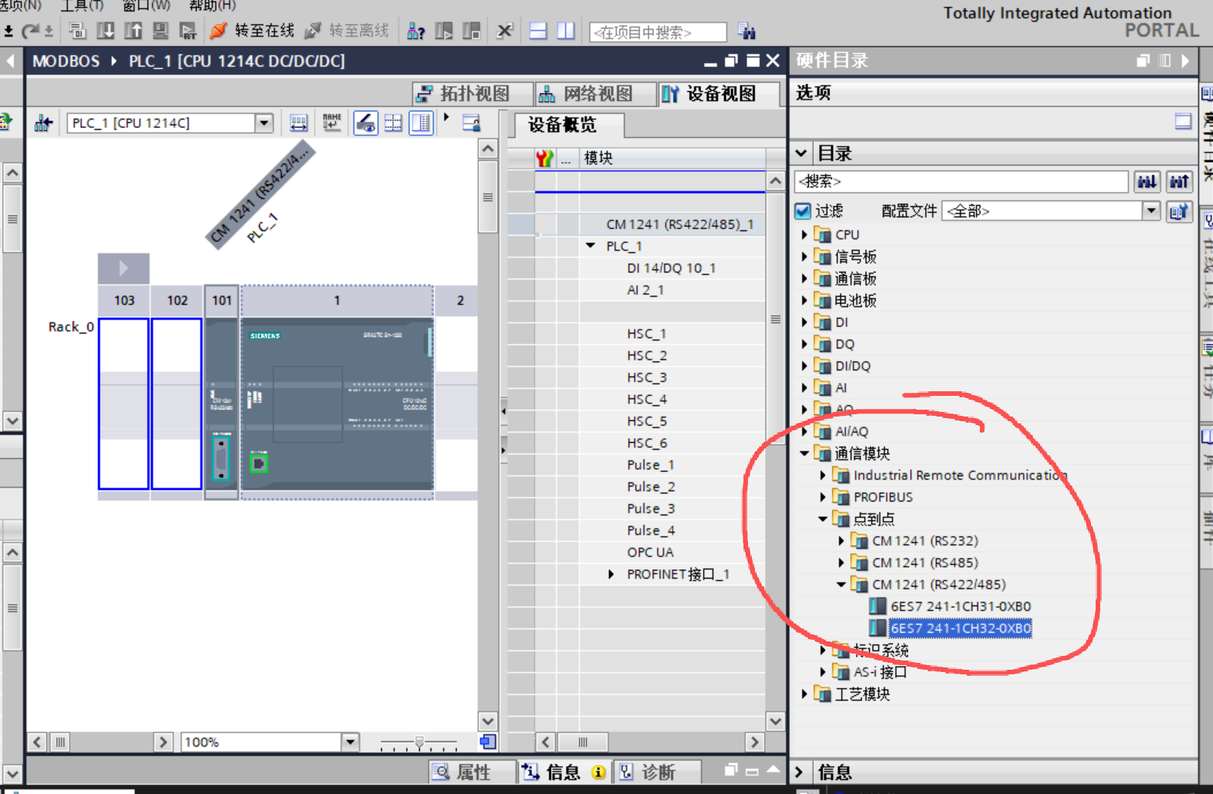
Task: Click zoom-fit icon at canvas bottom right
Action: 487,742
